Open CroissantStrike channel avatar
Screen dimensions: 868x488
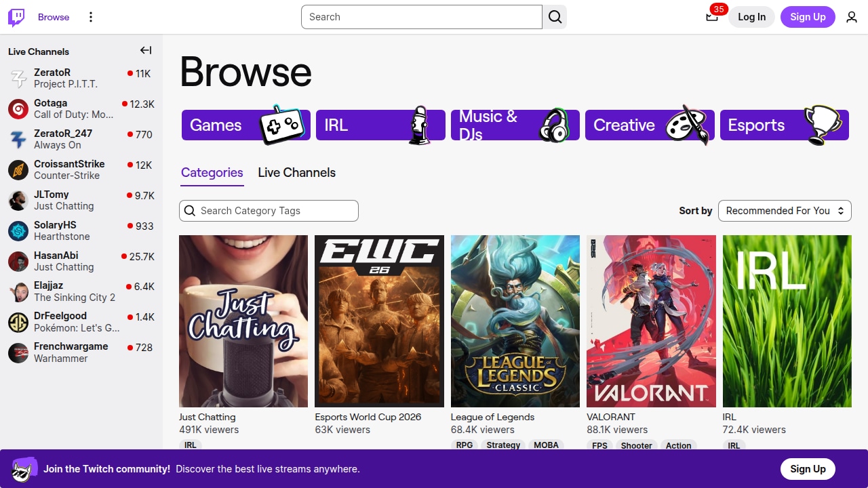tap(18, 170)
